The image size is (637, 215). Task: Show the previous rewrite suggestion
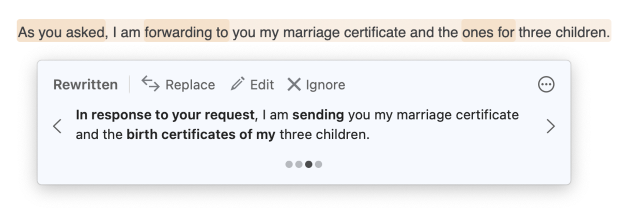(57, 126)
